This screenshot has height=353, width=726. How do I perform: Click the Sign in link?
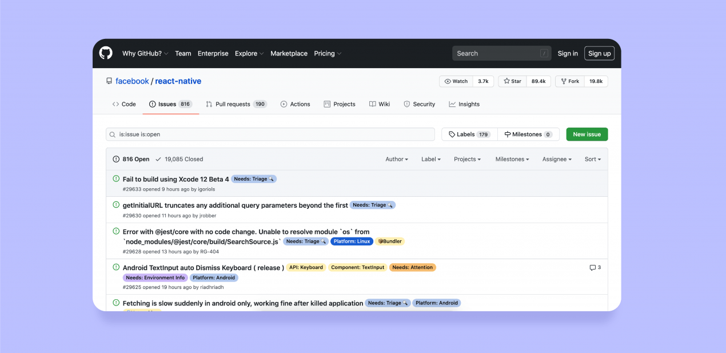pos(568,53)
